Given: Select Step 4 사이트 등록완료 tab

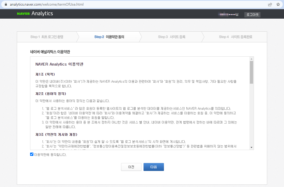Looking at the screenshot, I should coord(236,37).
